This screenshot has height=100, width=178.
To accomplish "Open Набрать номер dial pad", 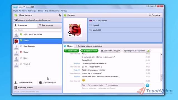I will (x=38, y=87).
